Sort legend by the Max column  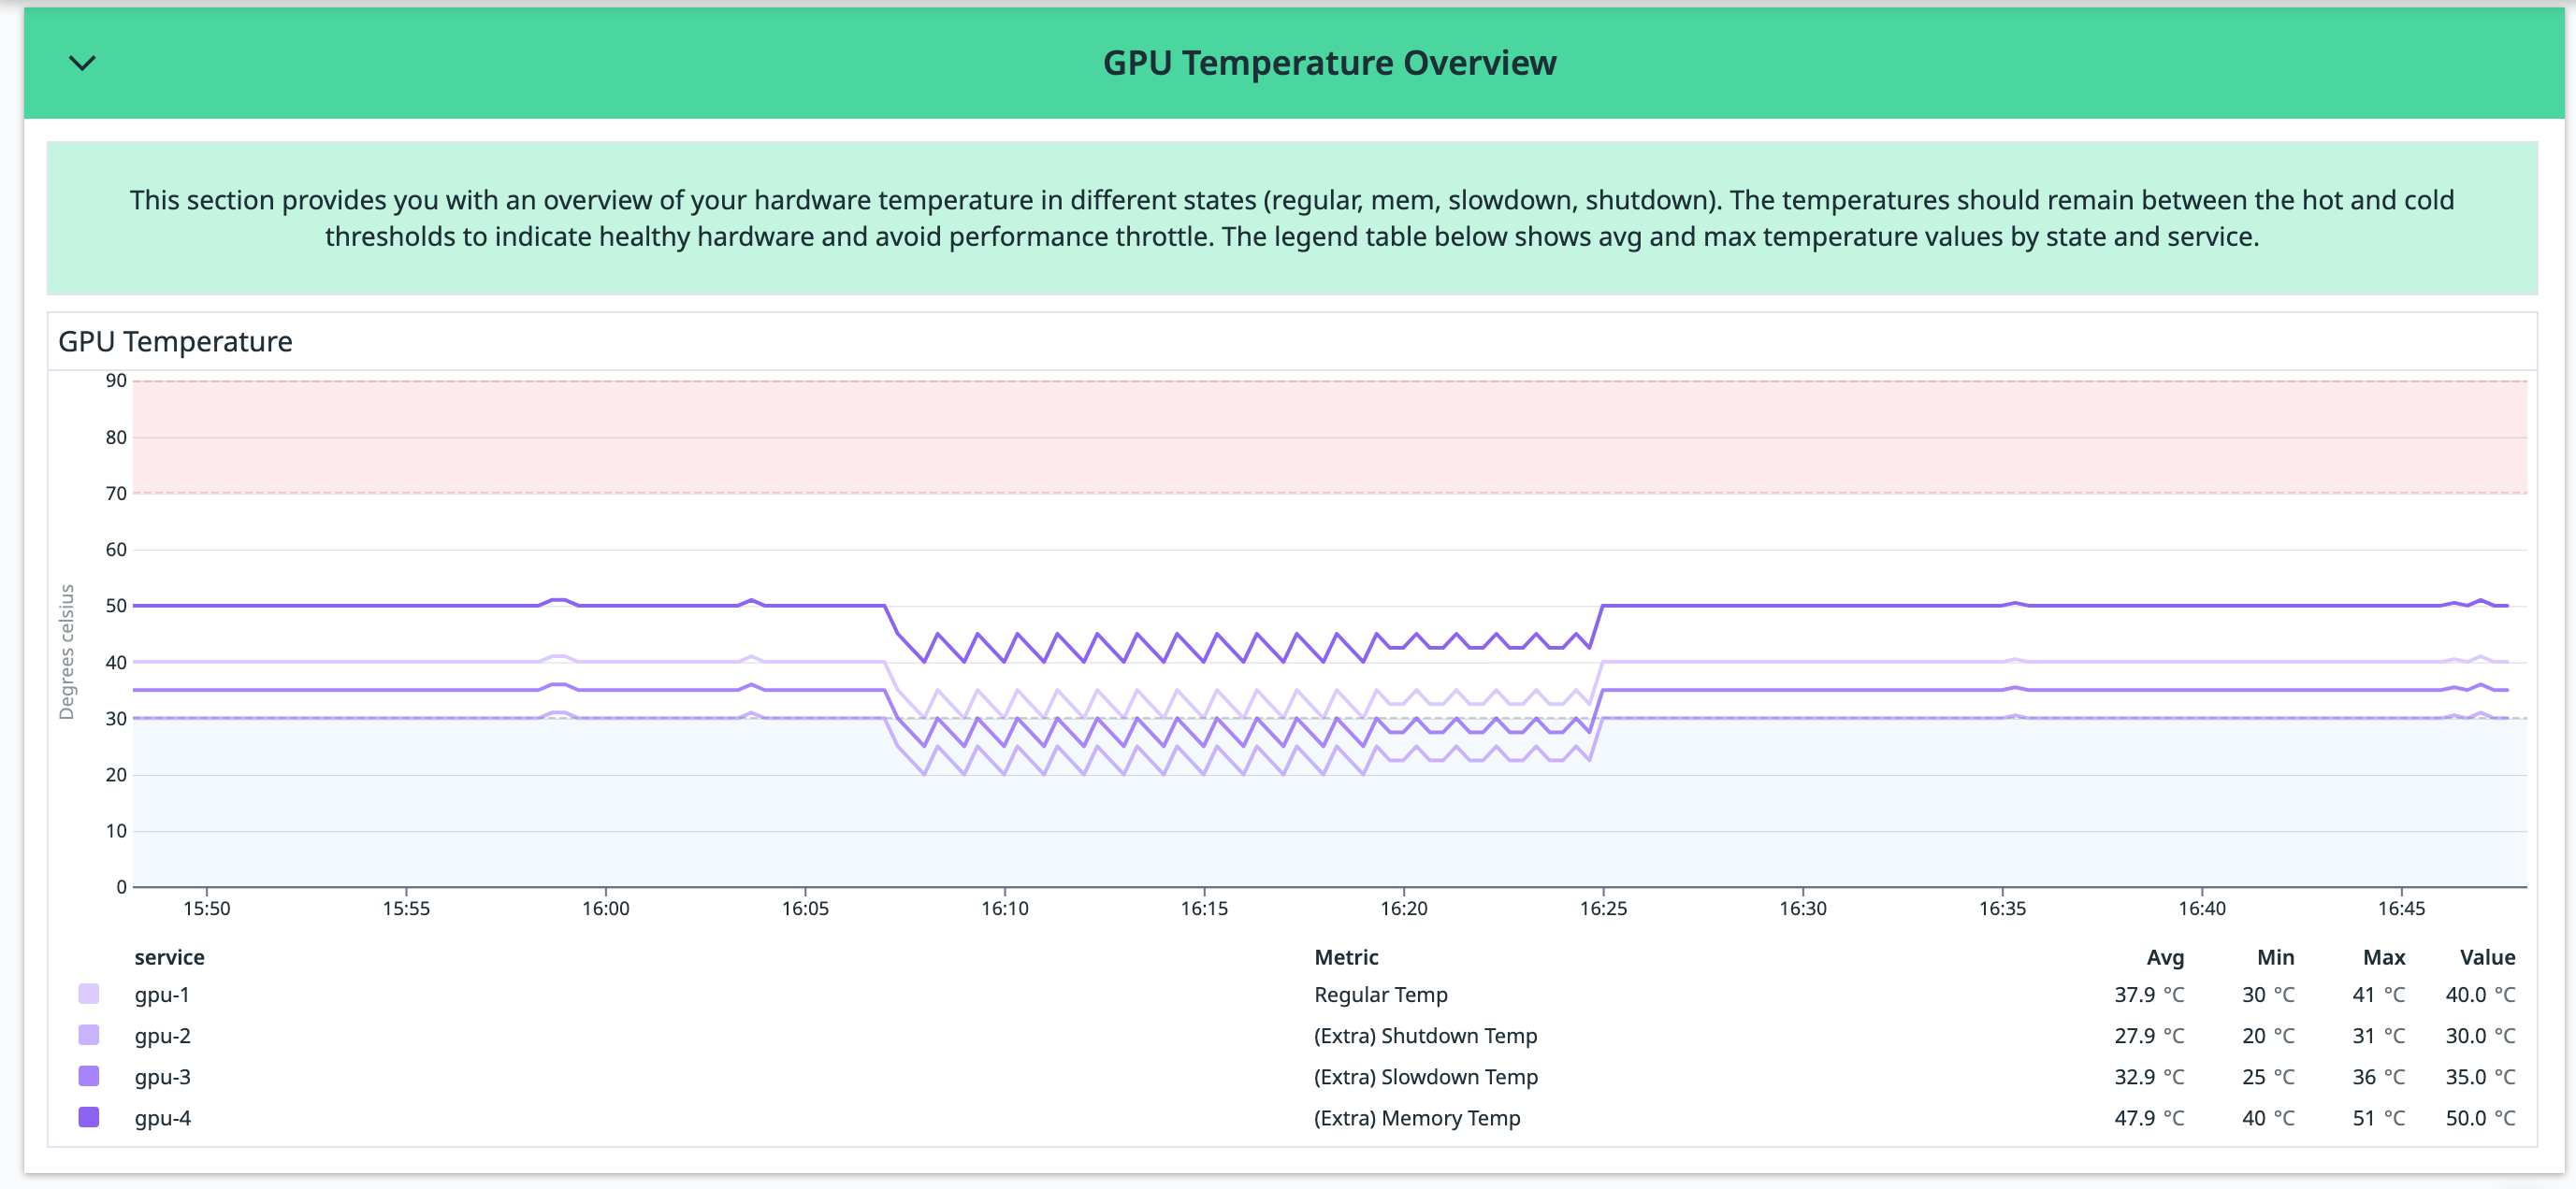pyautogui.click(x=2384, y=956)
